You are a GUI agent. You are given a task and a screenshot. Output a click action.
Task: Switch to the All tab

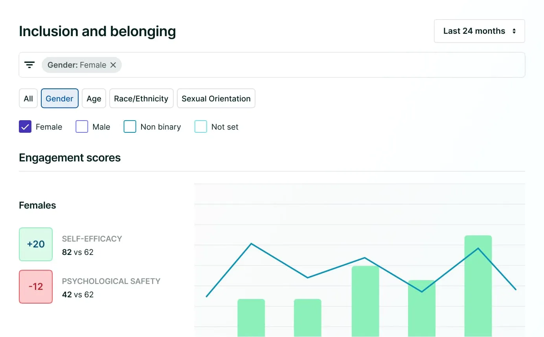[x=28, y=99]
